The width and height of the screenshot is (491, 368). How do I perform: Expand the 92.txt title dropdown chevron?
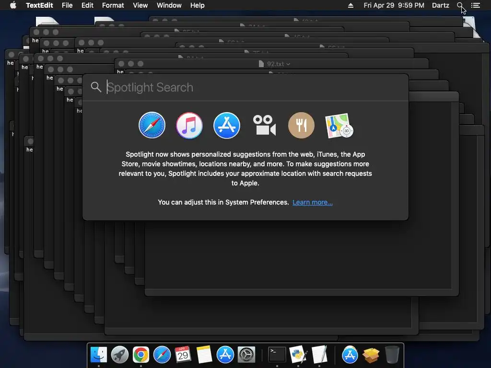288,64
